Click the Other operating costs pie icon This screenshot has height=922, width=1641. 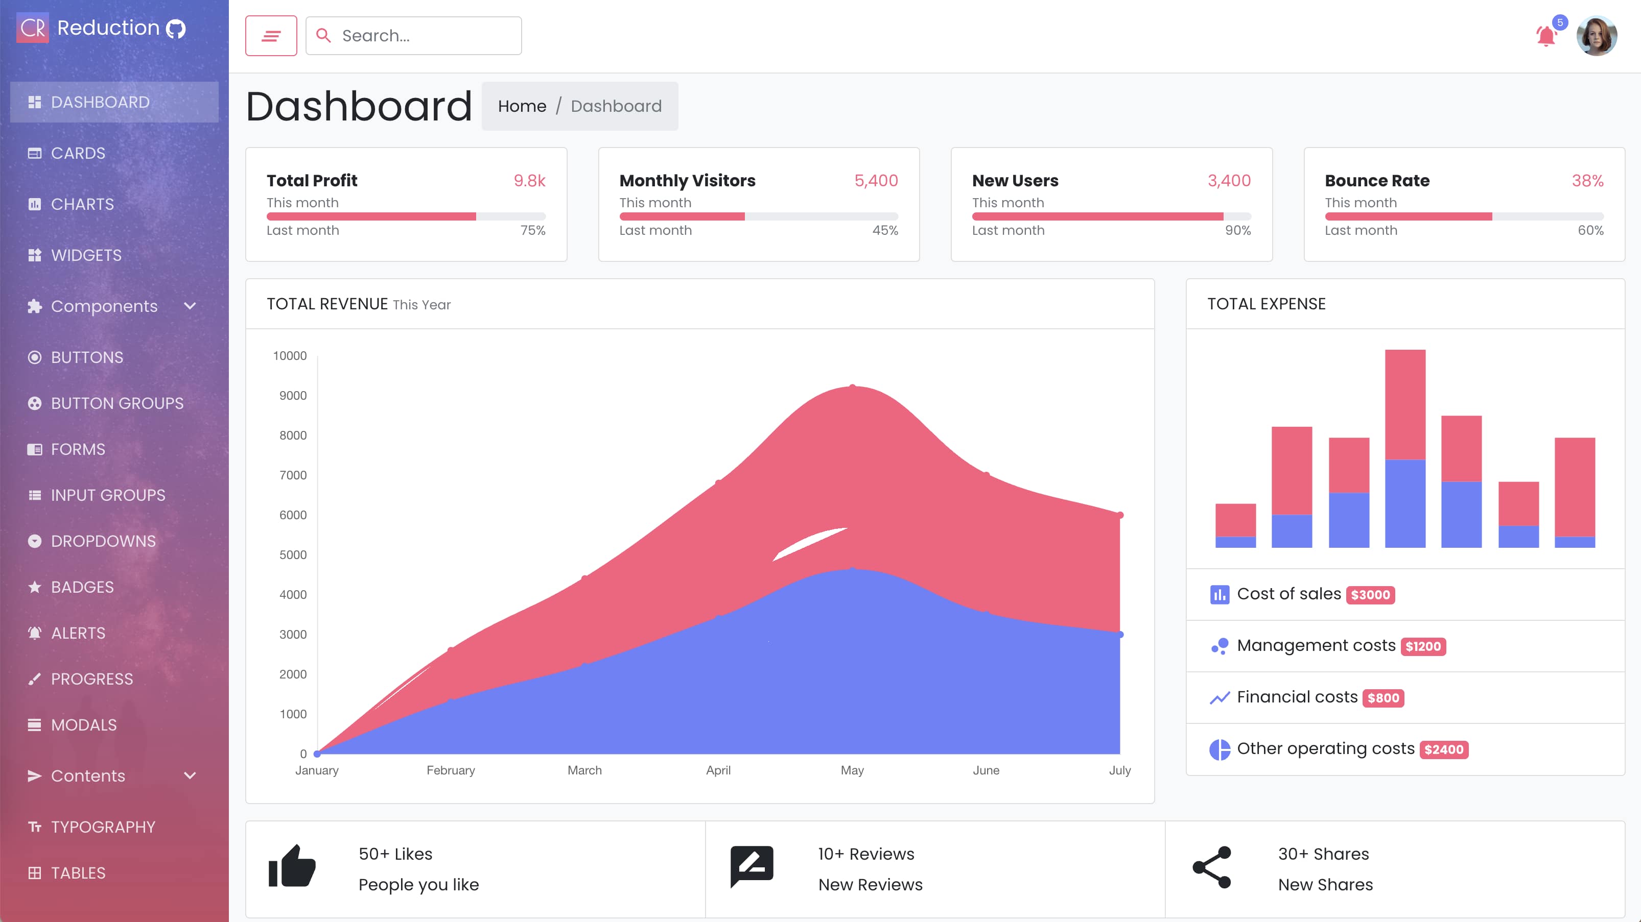click(1220, 749)
